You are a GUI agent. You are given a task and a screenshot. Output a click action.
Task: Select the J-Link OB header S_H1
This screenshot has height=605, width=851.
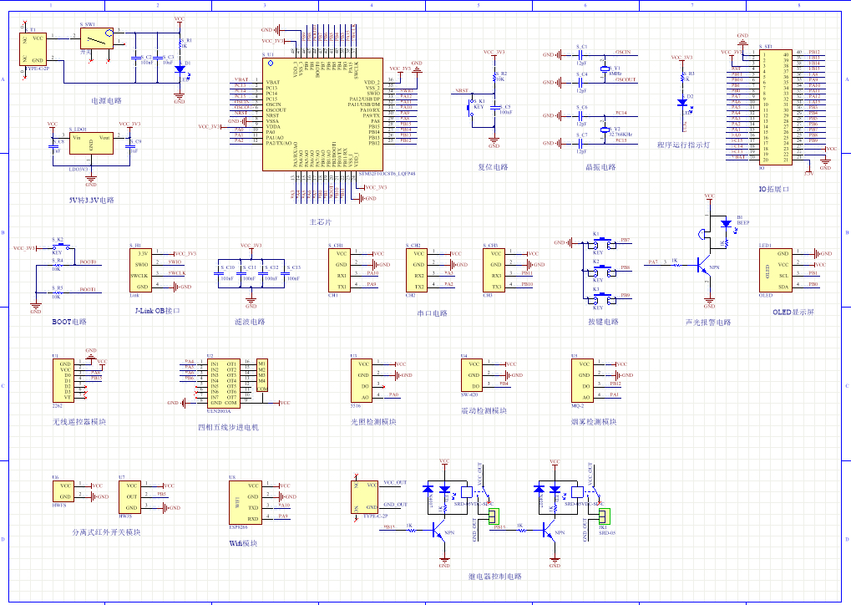(142, 270)
